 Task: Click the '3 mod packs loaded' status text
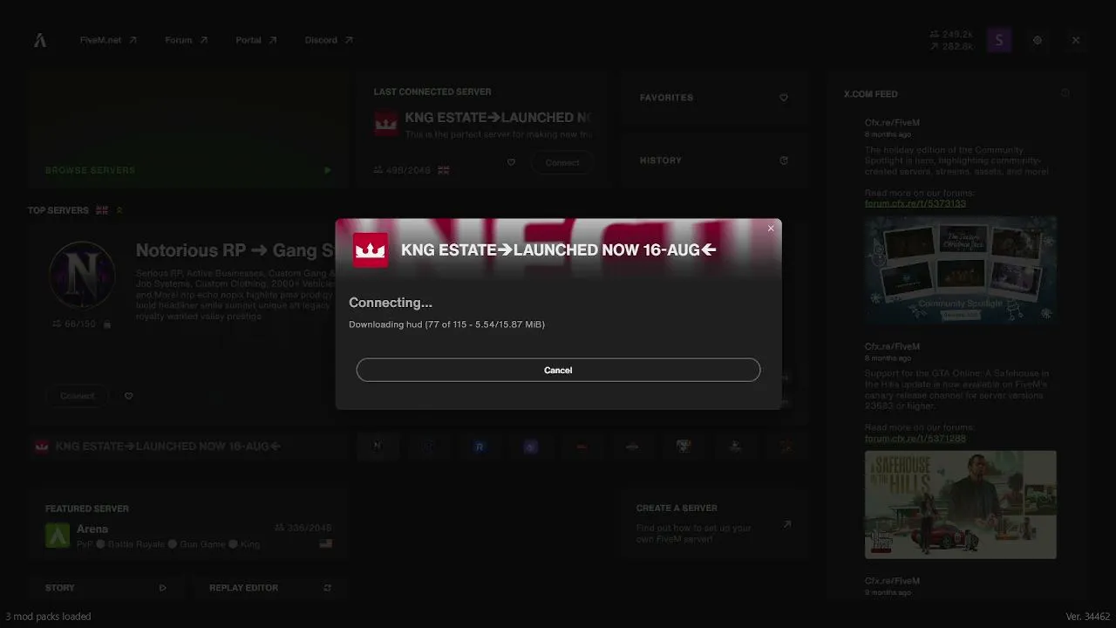click(x=48, y=617)
